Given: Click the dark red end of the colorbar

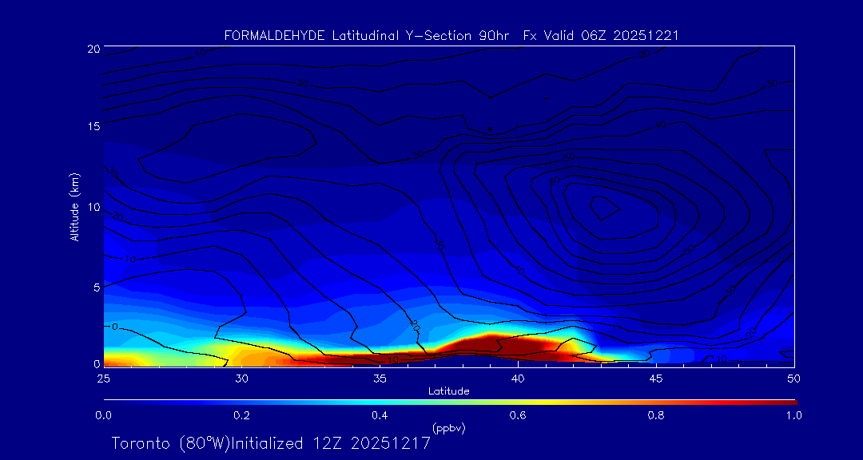Looking at the screenshot, I should [787, 401].
